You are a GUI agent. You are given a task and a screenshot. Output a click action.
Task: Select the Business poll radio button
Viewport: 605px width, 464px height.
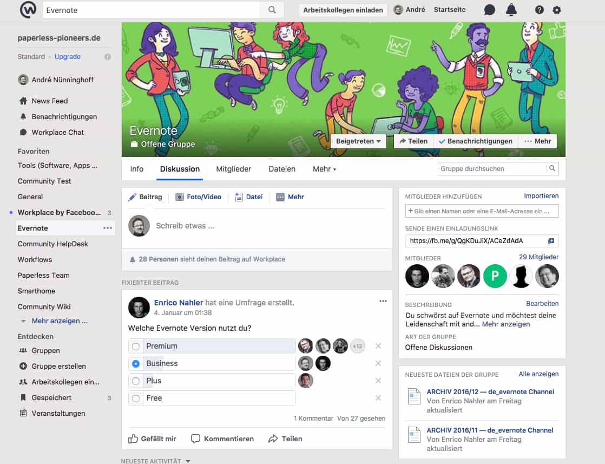point(136,364)
